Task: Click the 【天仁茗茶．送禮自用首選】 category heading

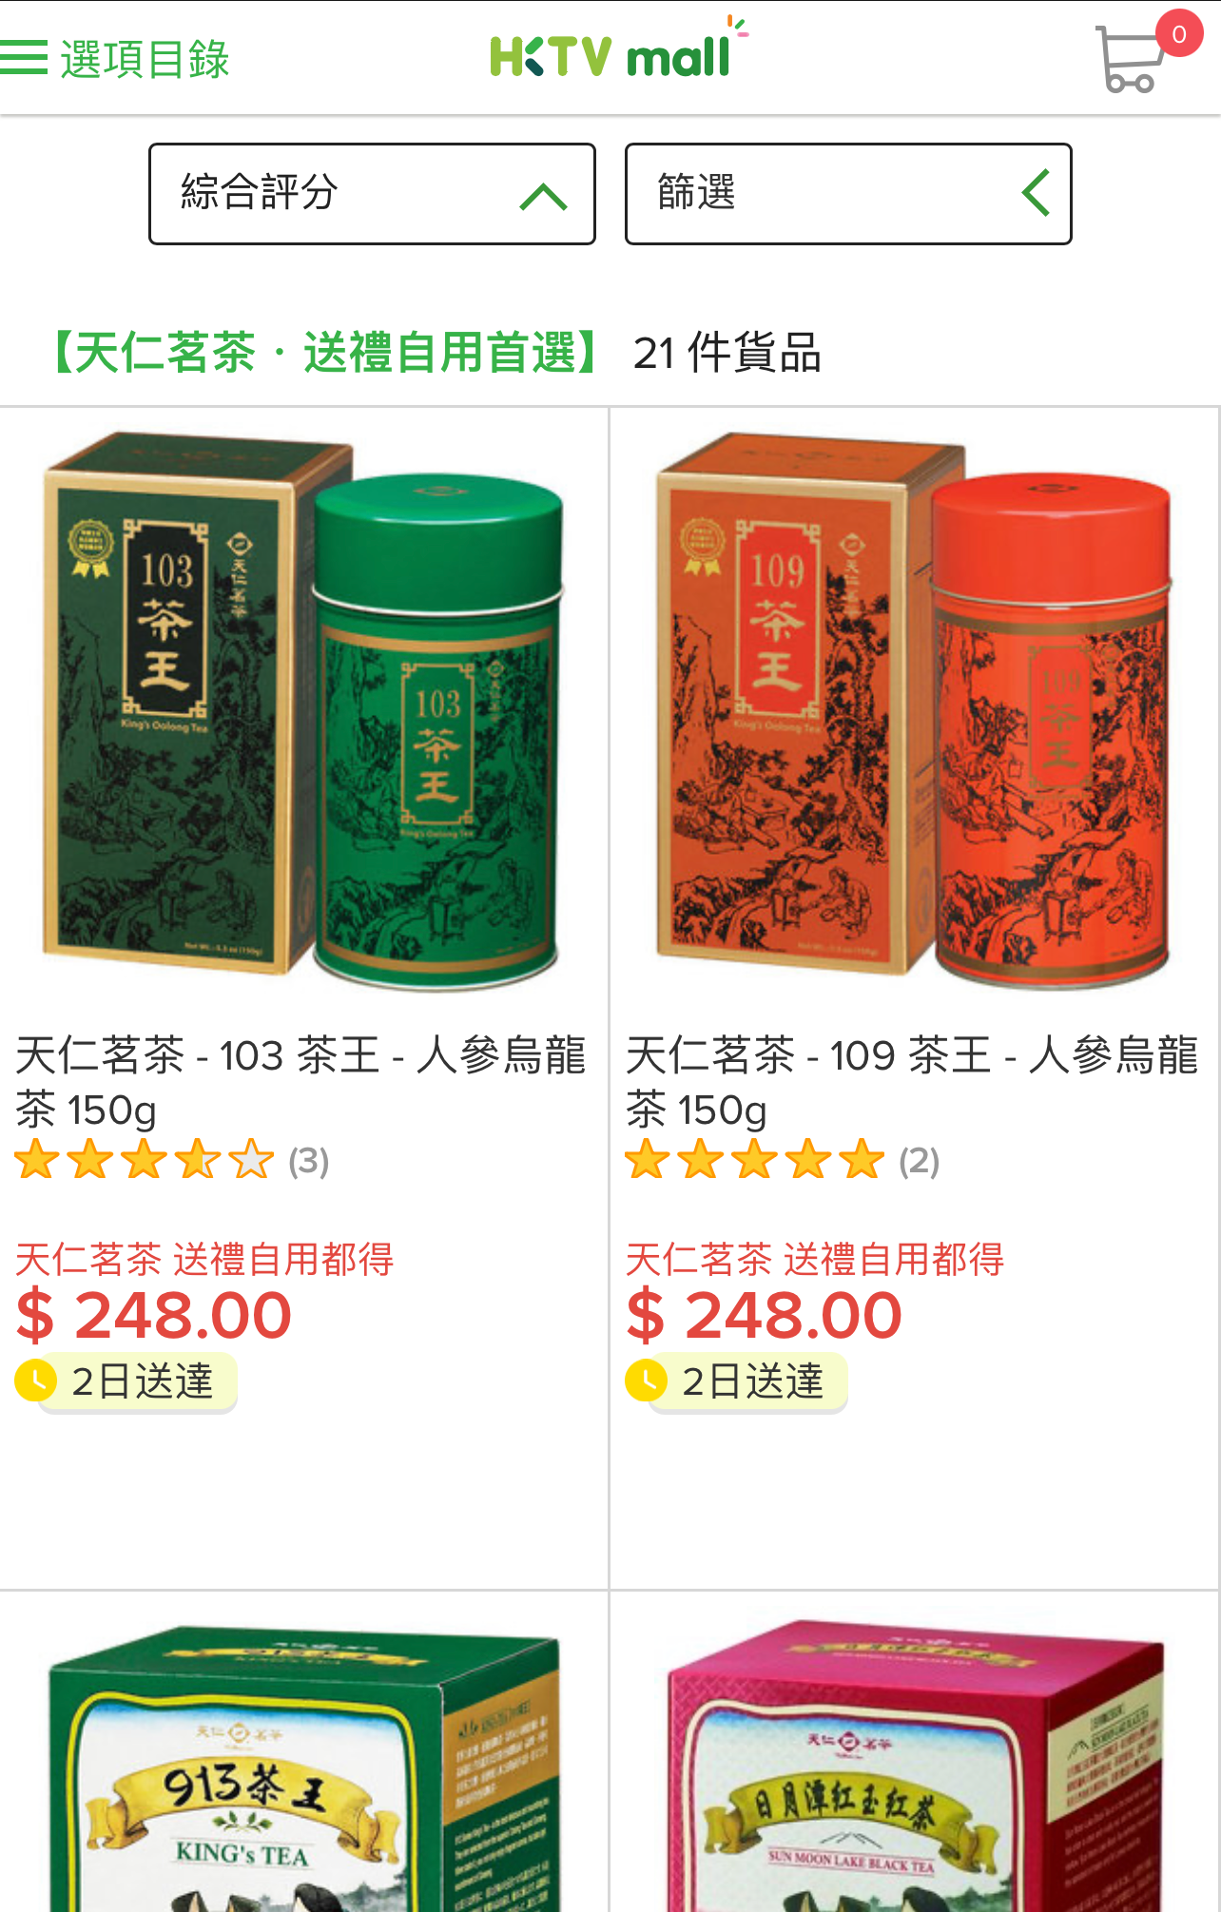Action: click(x=322, y=353)
